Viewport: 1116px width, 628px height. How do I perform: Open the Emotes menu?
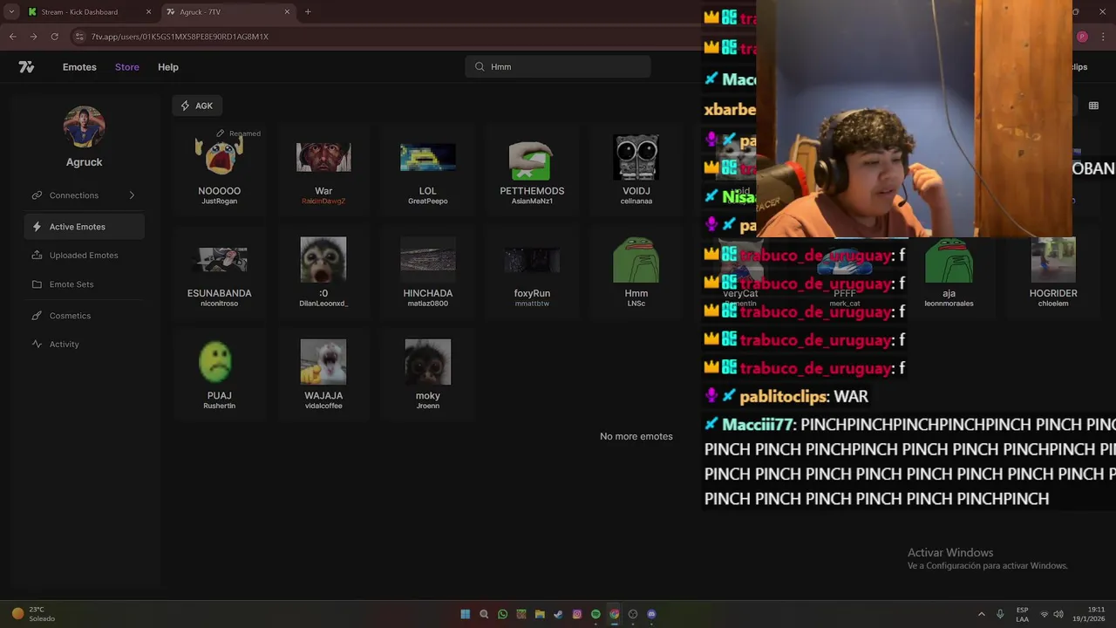click(79, 67)
